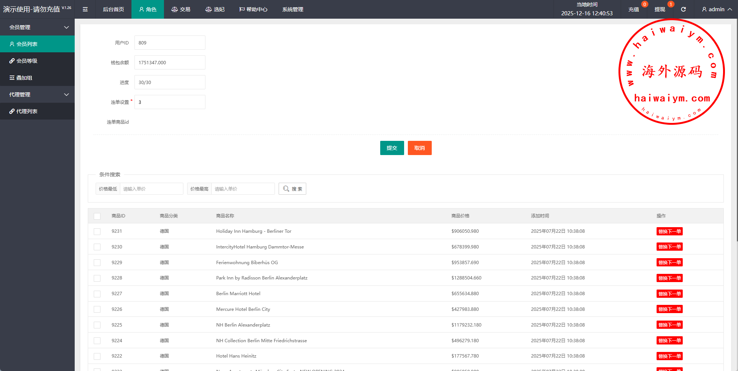738x371 pixels.
Task: Open the admin user dropdown
Action: coord(716,9)
